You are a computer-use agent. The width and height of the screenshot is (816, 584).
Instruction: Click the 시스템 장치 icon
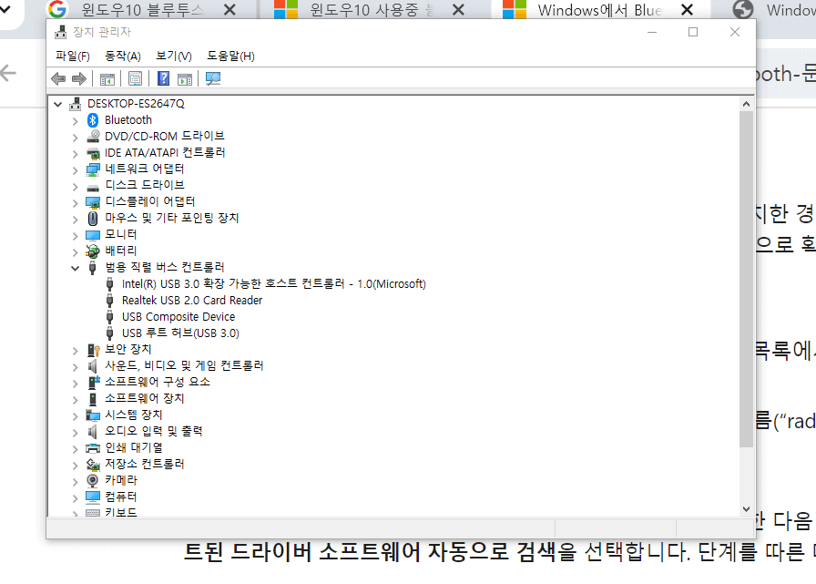click(x=93, y=415)
